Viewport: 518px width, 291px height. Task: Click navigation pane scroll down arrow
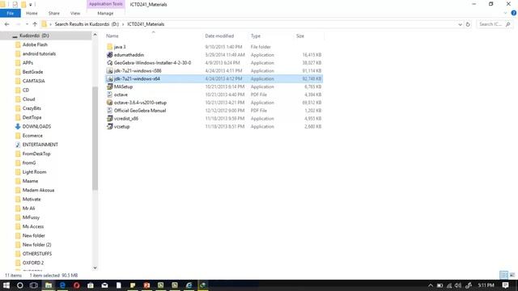(x=96, y=268)
